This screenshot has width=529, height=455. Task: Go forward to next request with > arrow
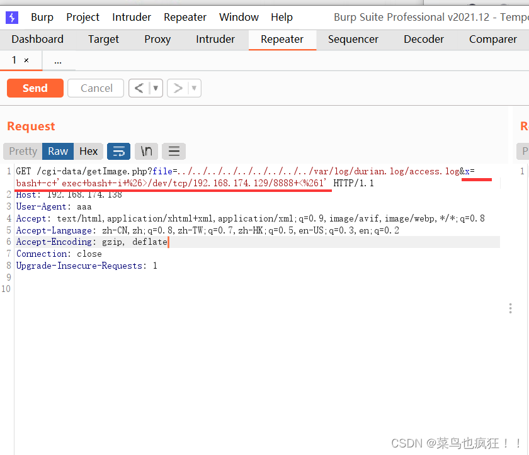tap(178, 88)
